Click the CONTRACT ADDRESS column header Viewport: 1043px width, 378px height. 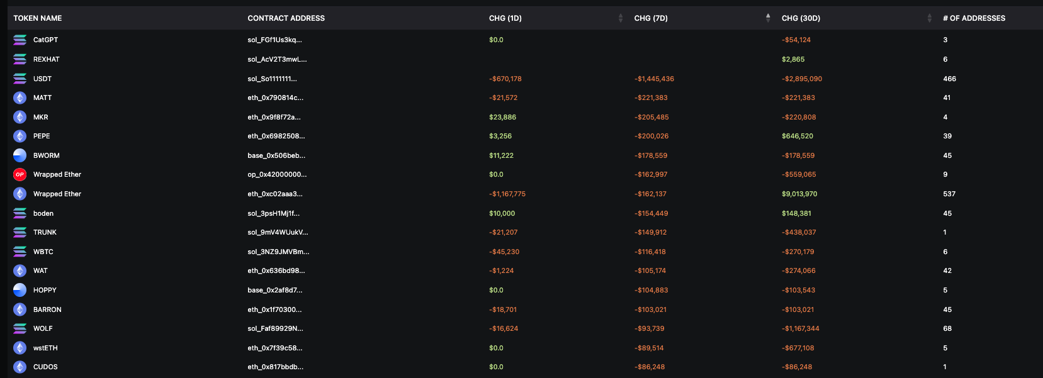286,18
